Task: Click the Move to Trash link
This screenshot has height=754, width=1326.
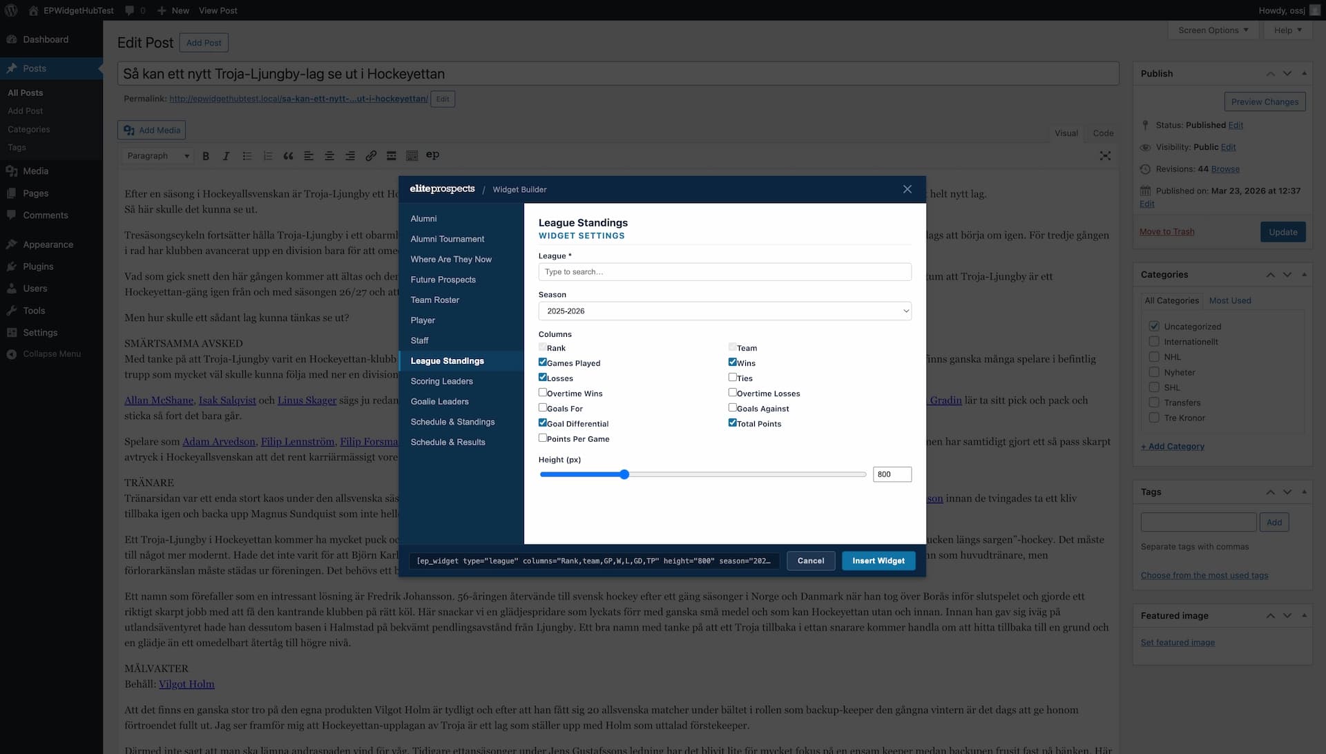Action: click(x=1167, y=232)
